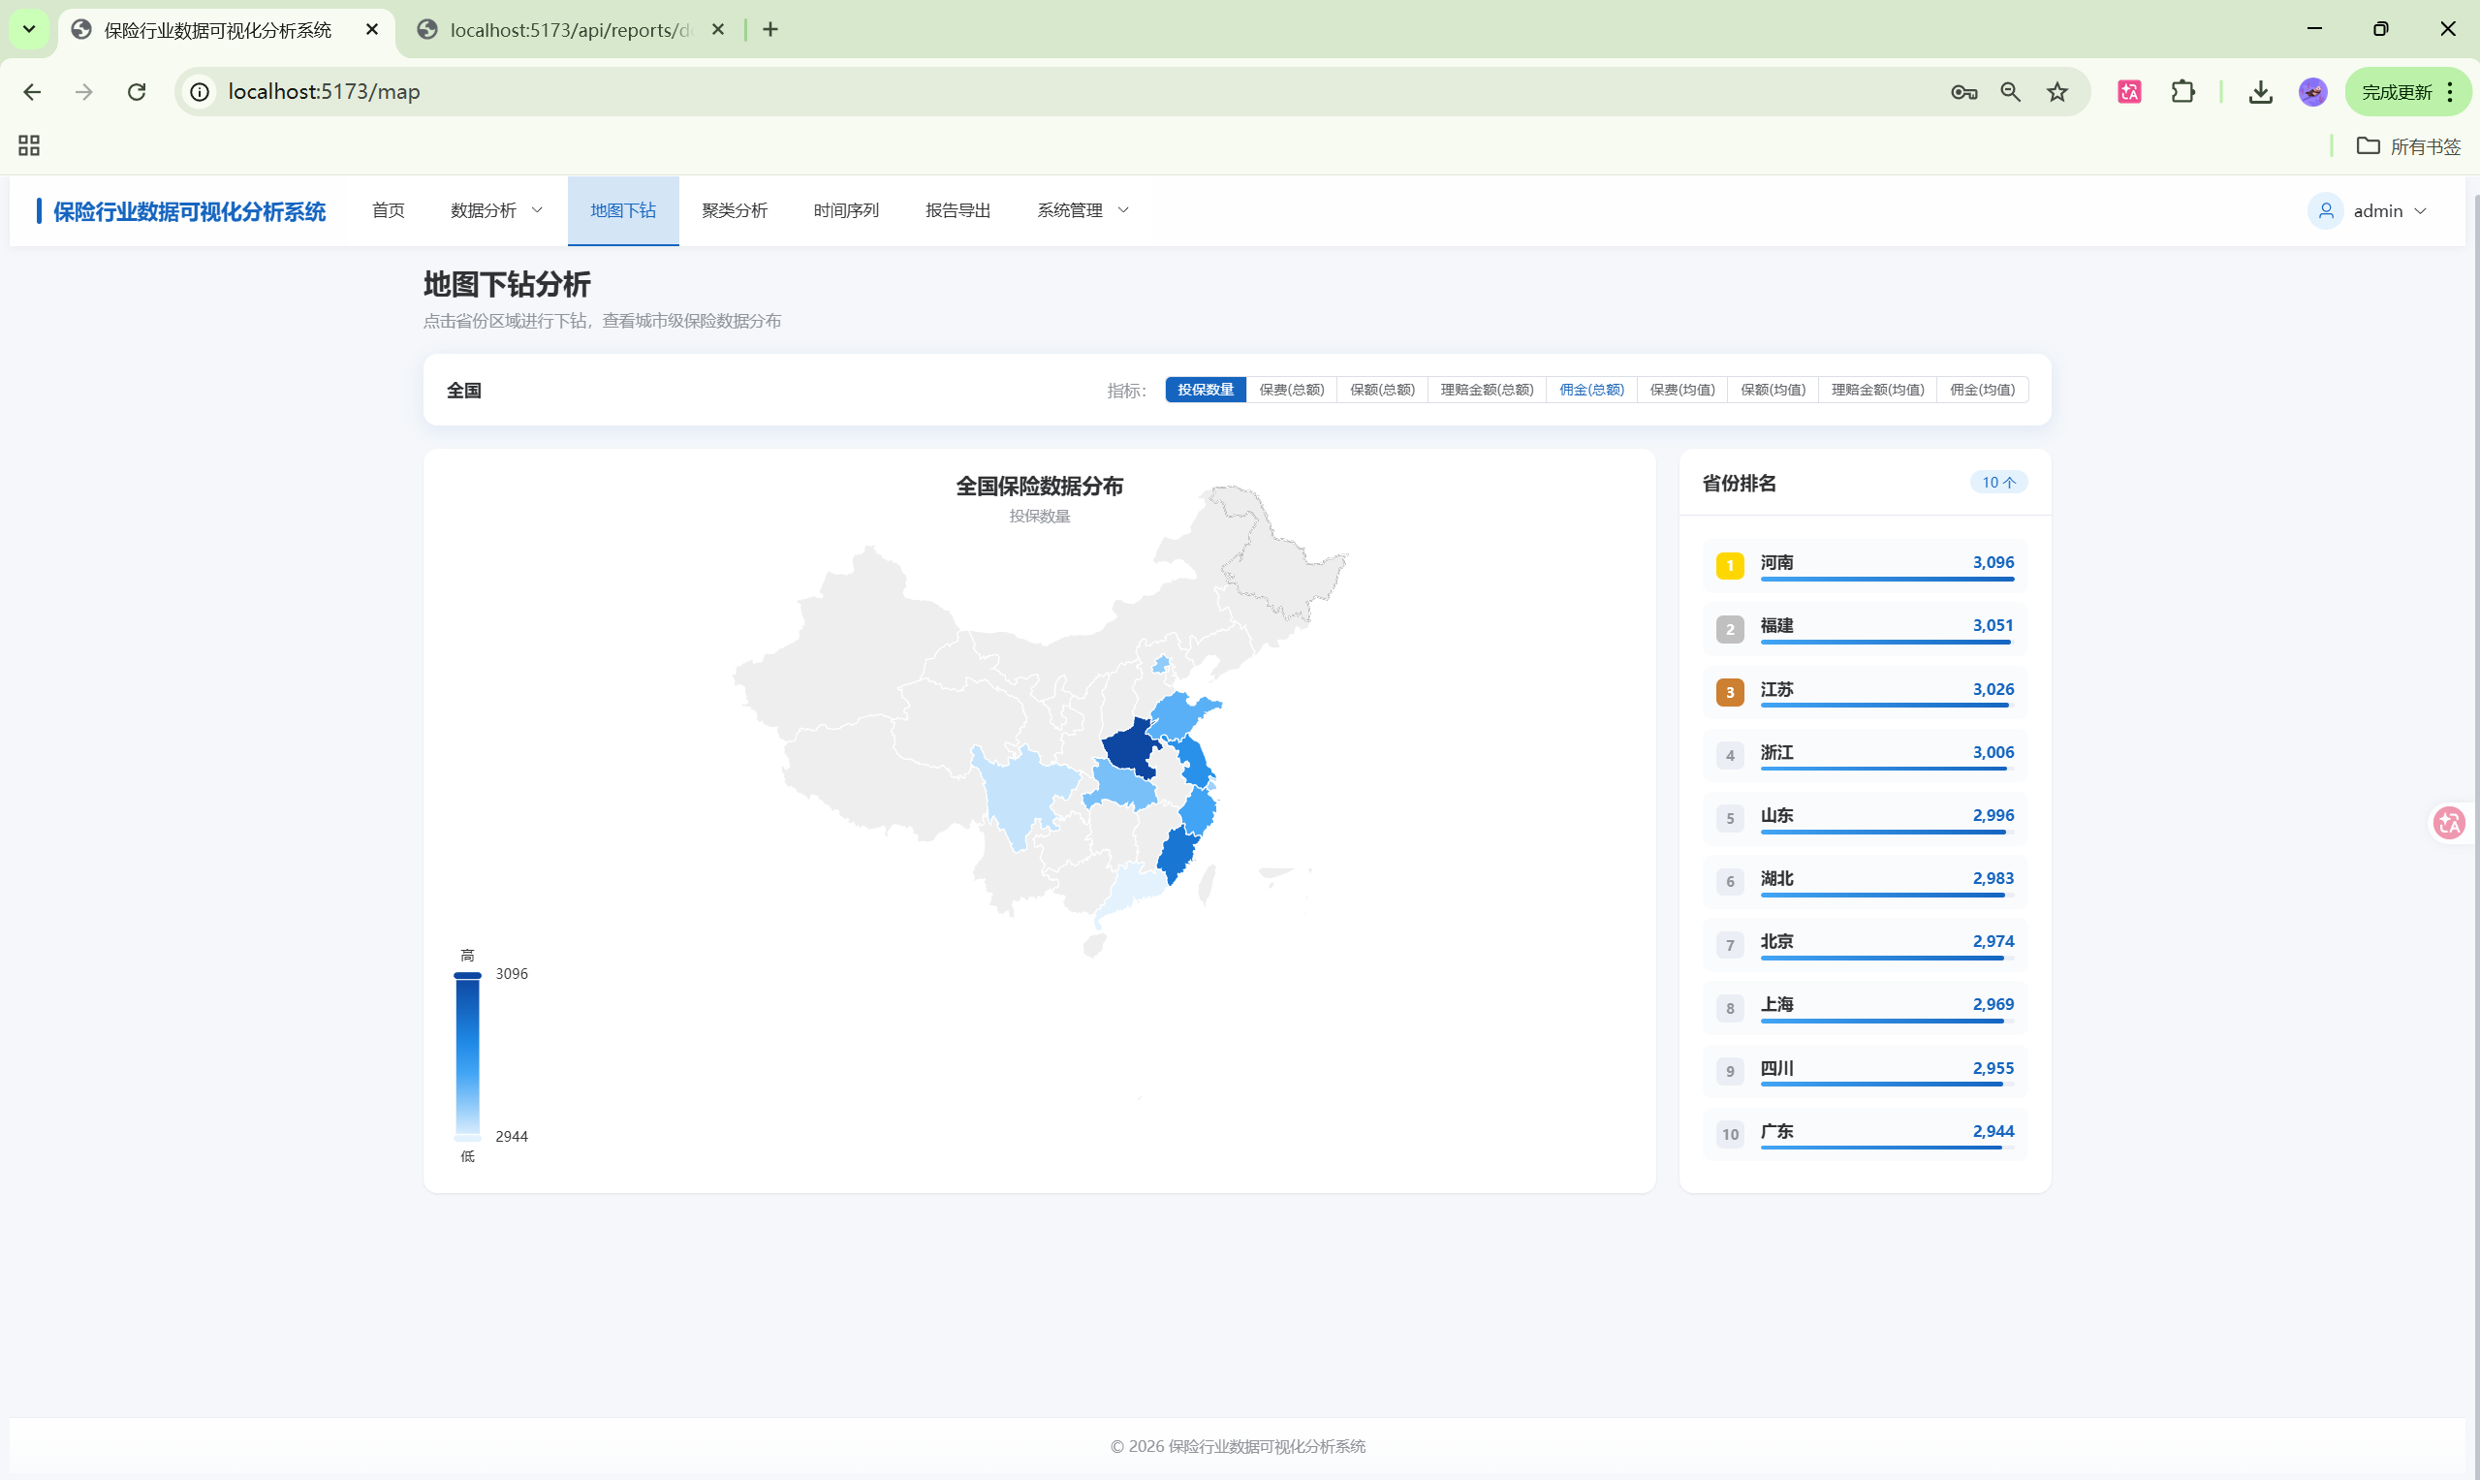
Task: Open the browser downloads icon
Action: [x=2260, y=92]
